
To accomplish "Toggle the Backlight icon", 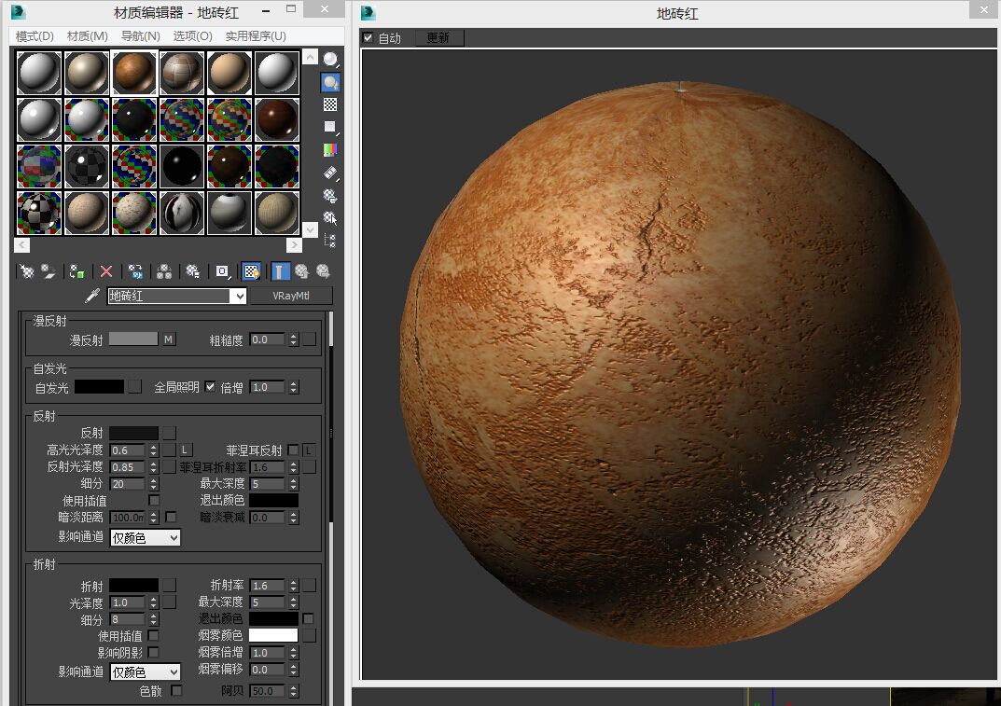I will point(330,82).
